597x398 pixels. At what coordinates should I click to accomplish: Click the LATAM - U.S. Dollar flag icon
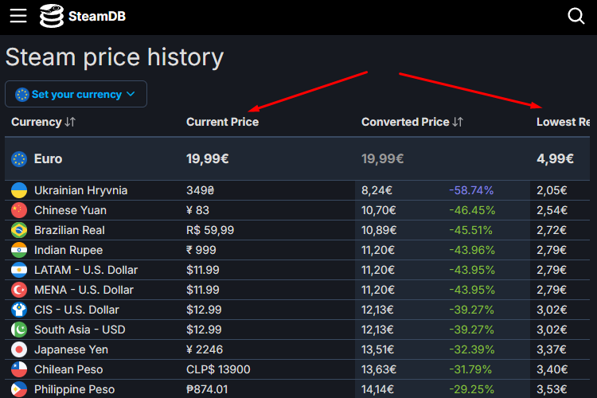tap(19, 270)
